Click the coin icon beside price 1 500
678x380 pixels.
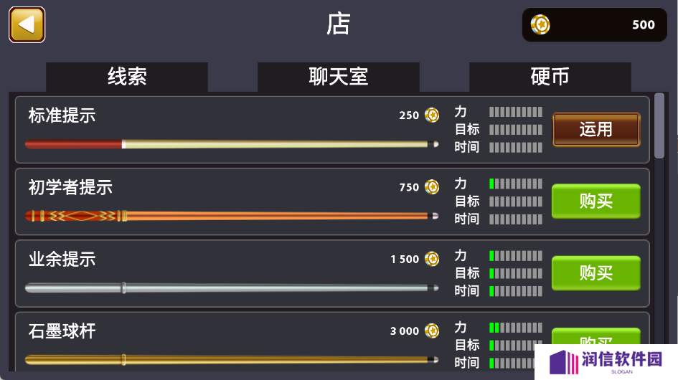pyautogui.click(x=431, y=259)
